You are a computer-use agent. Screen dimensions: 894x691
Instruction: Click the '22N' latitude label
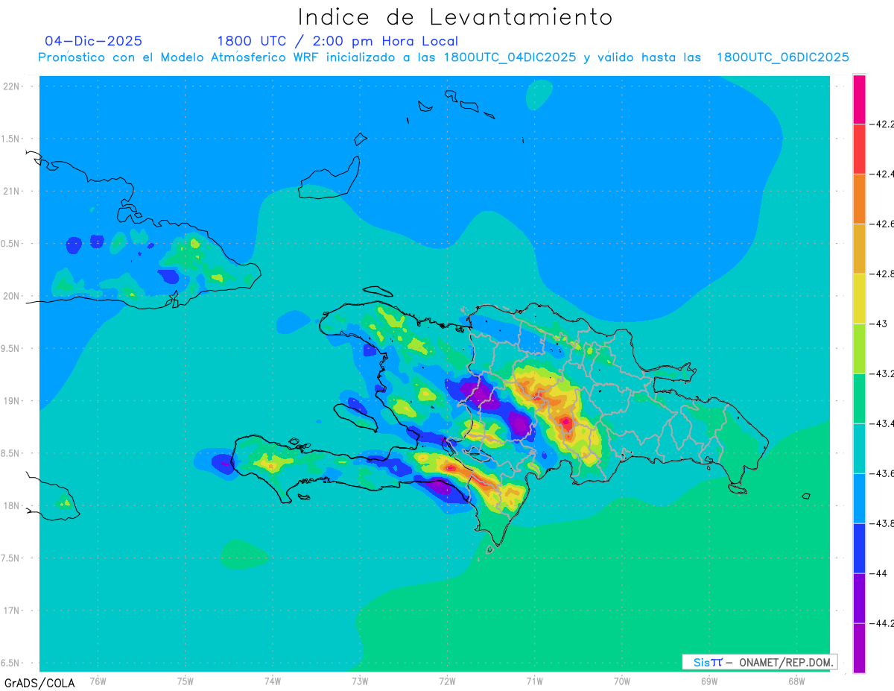13,86
